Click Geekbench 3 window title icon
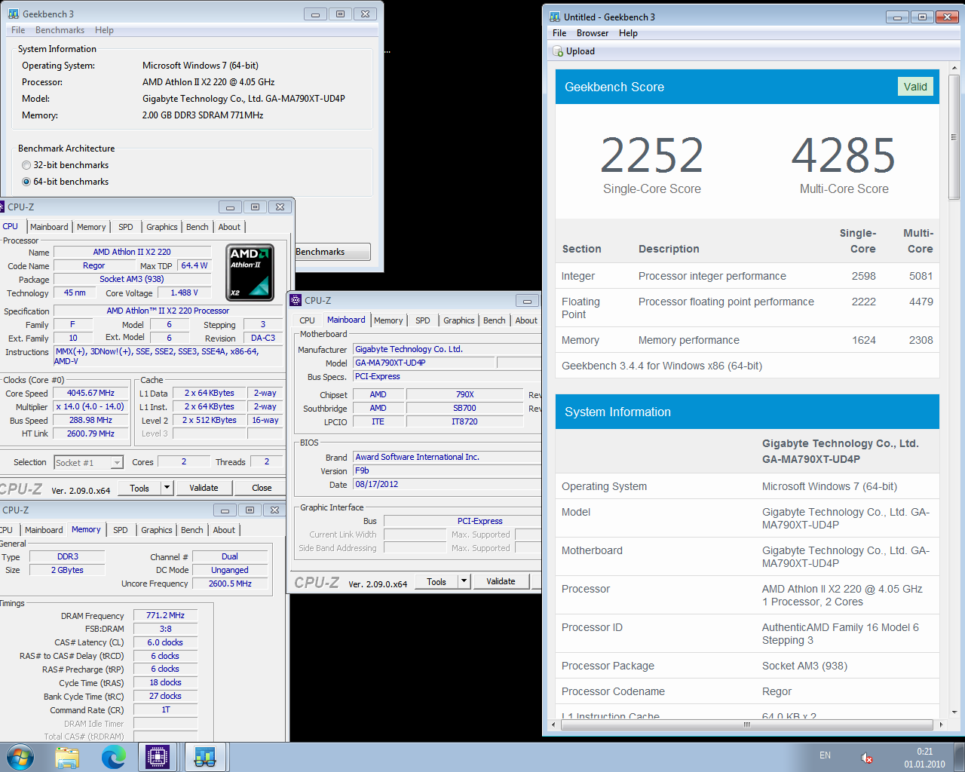The height and width of the screenshot is (772, 965). 13,14
